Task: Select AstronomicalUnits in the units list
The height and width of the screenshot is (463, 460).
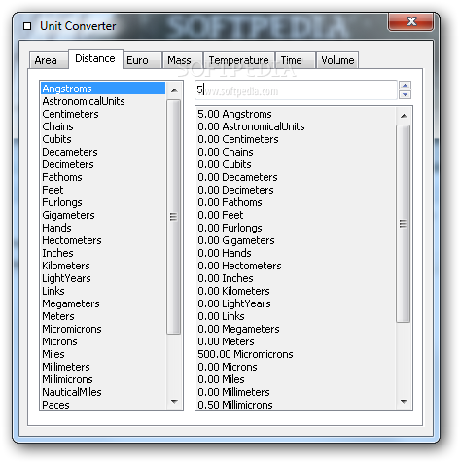Action: tap(103, 101)
